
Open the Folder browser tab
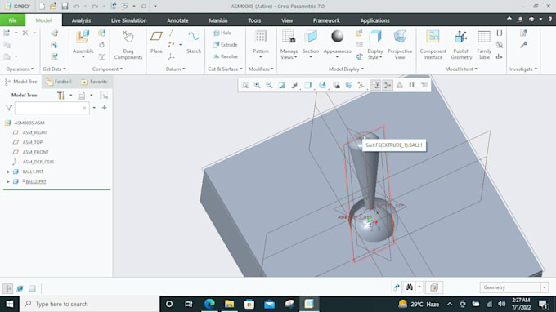click(x=59, y=82)
